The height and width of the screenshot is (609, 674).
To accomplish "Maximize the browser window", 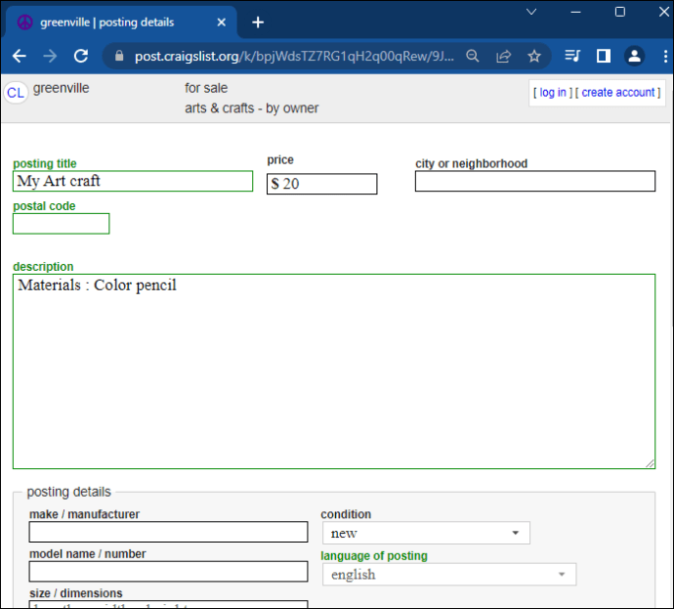I will coord(620,12).
